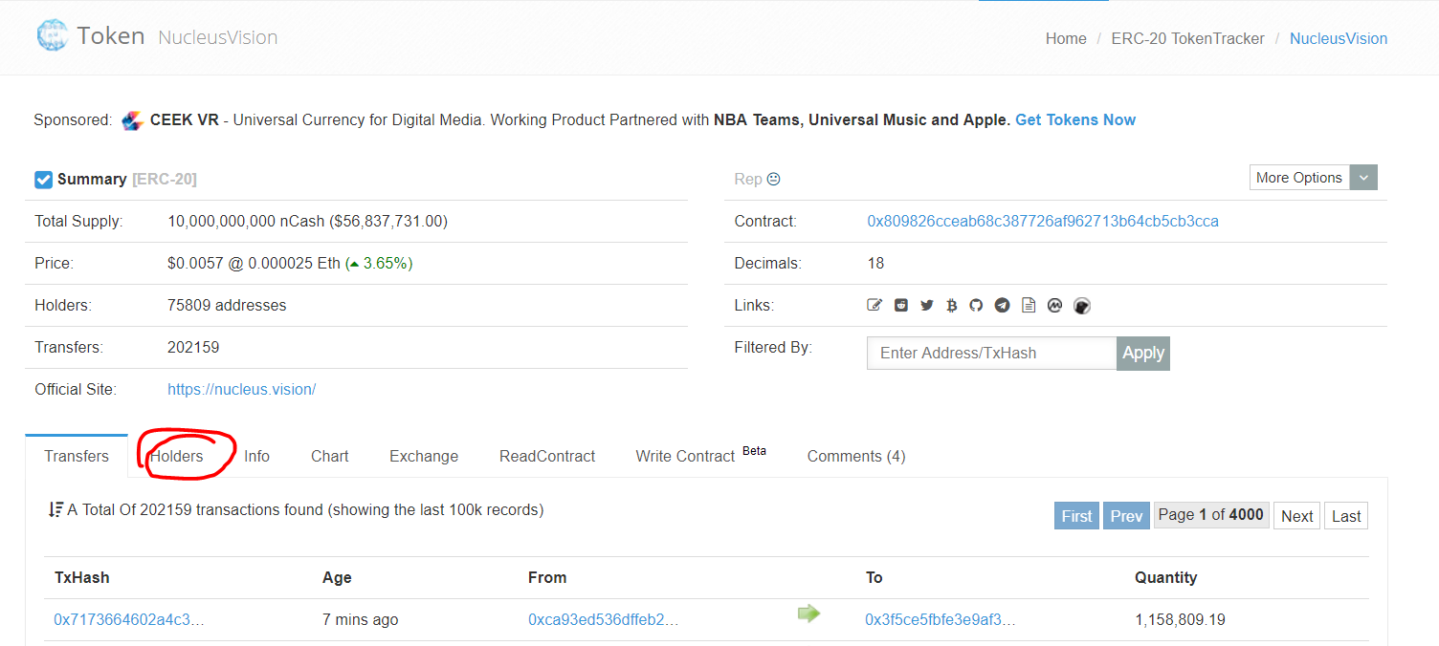Click the NucleusVision breadcrumb link

point(1339,38)
